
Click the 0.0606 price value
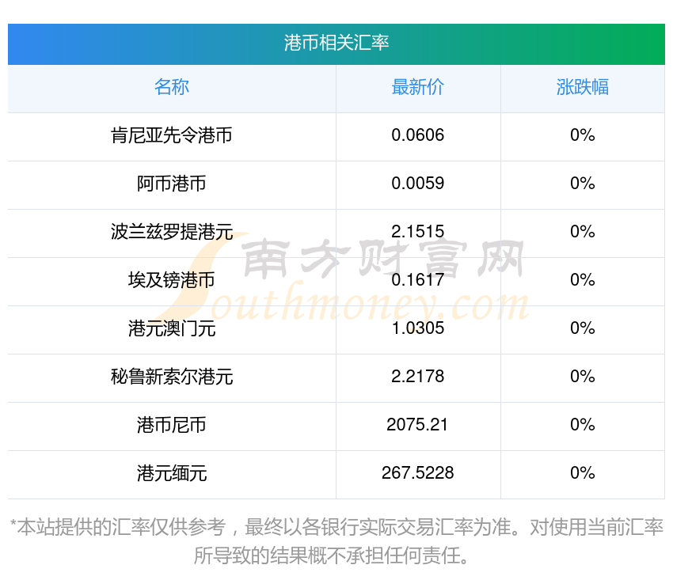coord(417,135)
